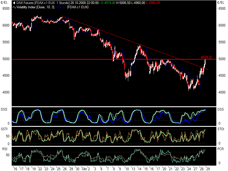Click the timestamp 28.10.2008 22:00:00
This screenshot has width=228, height=171.
[84, 3]
